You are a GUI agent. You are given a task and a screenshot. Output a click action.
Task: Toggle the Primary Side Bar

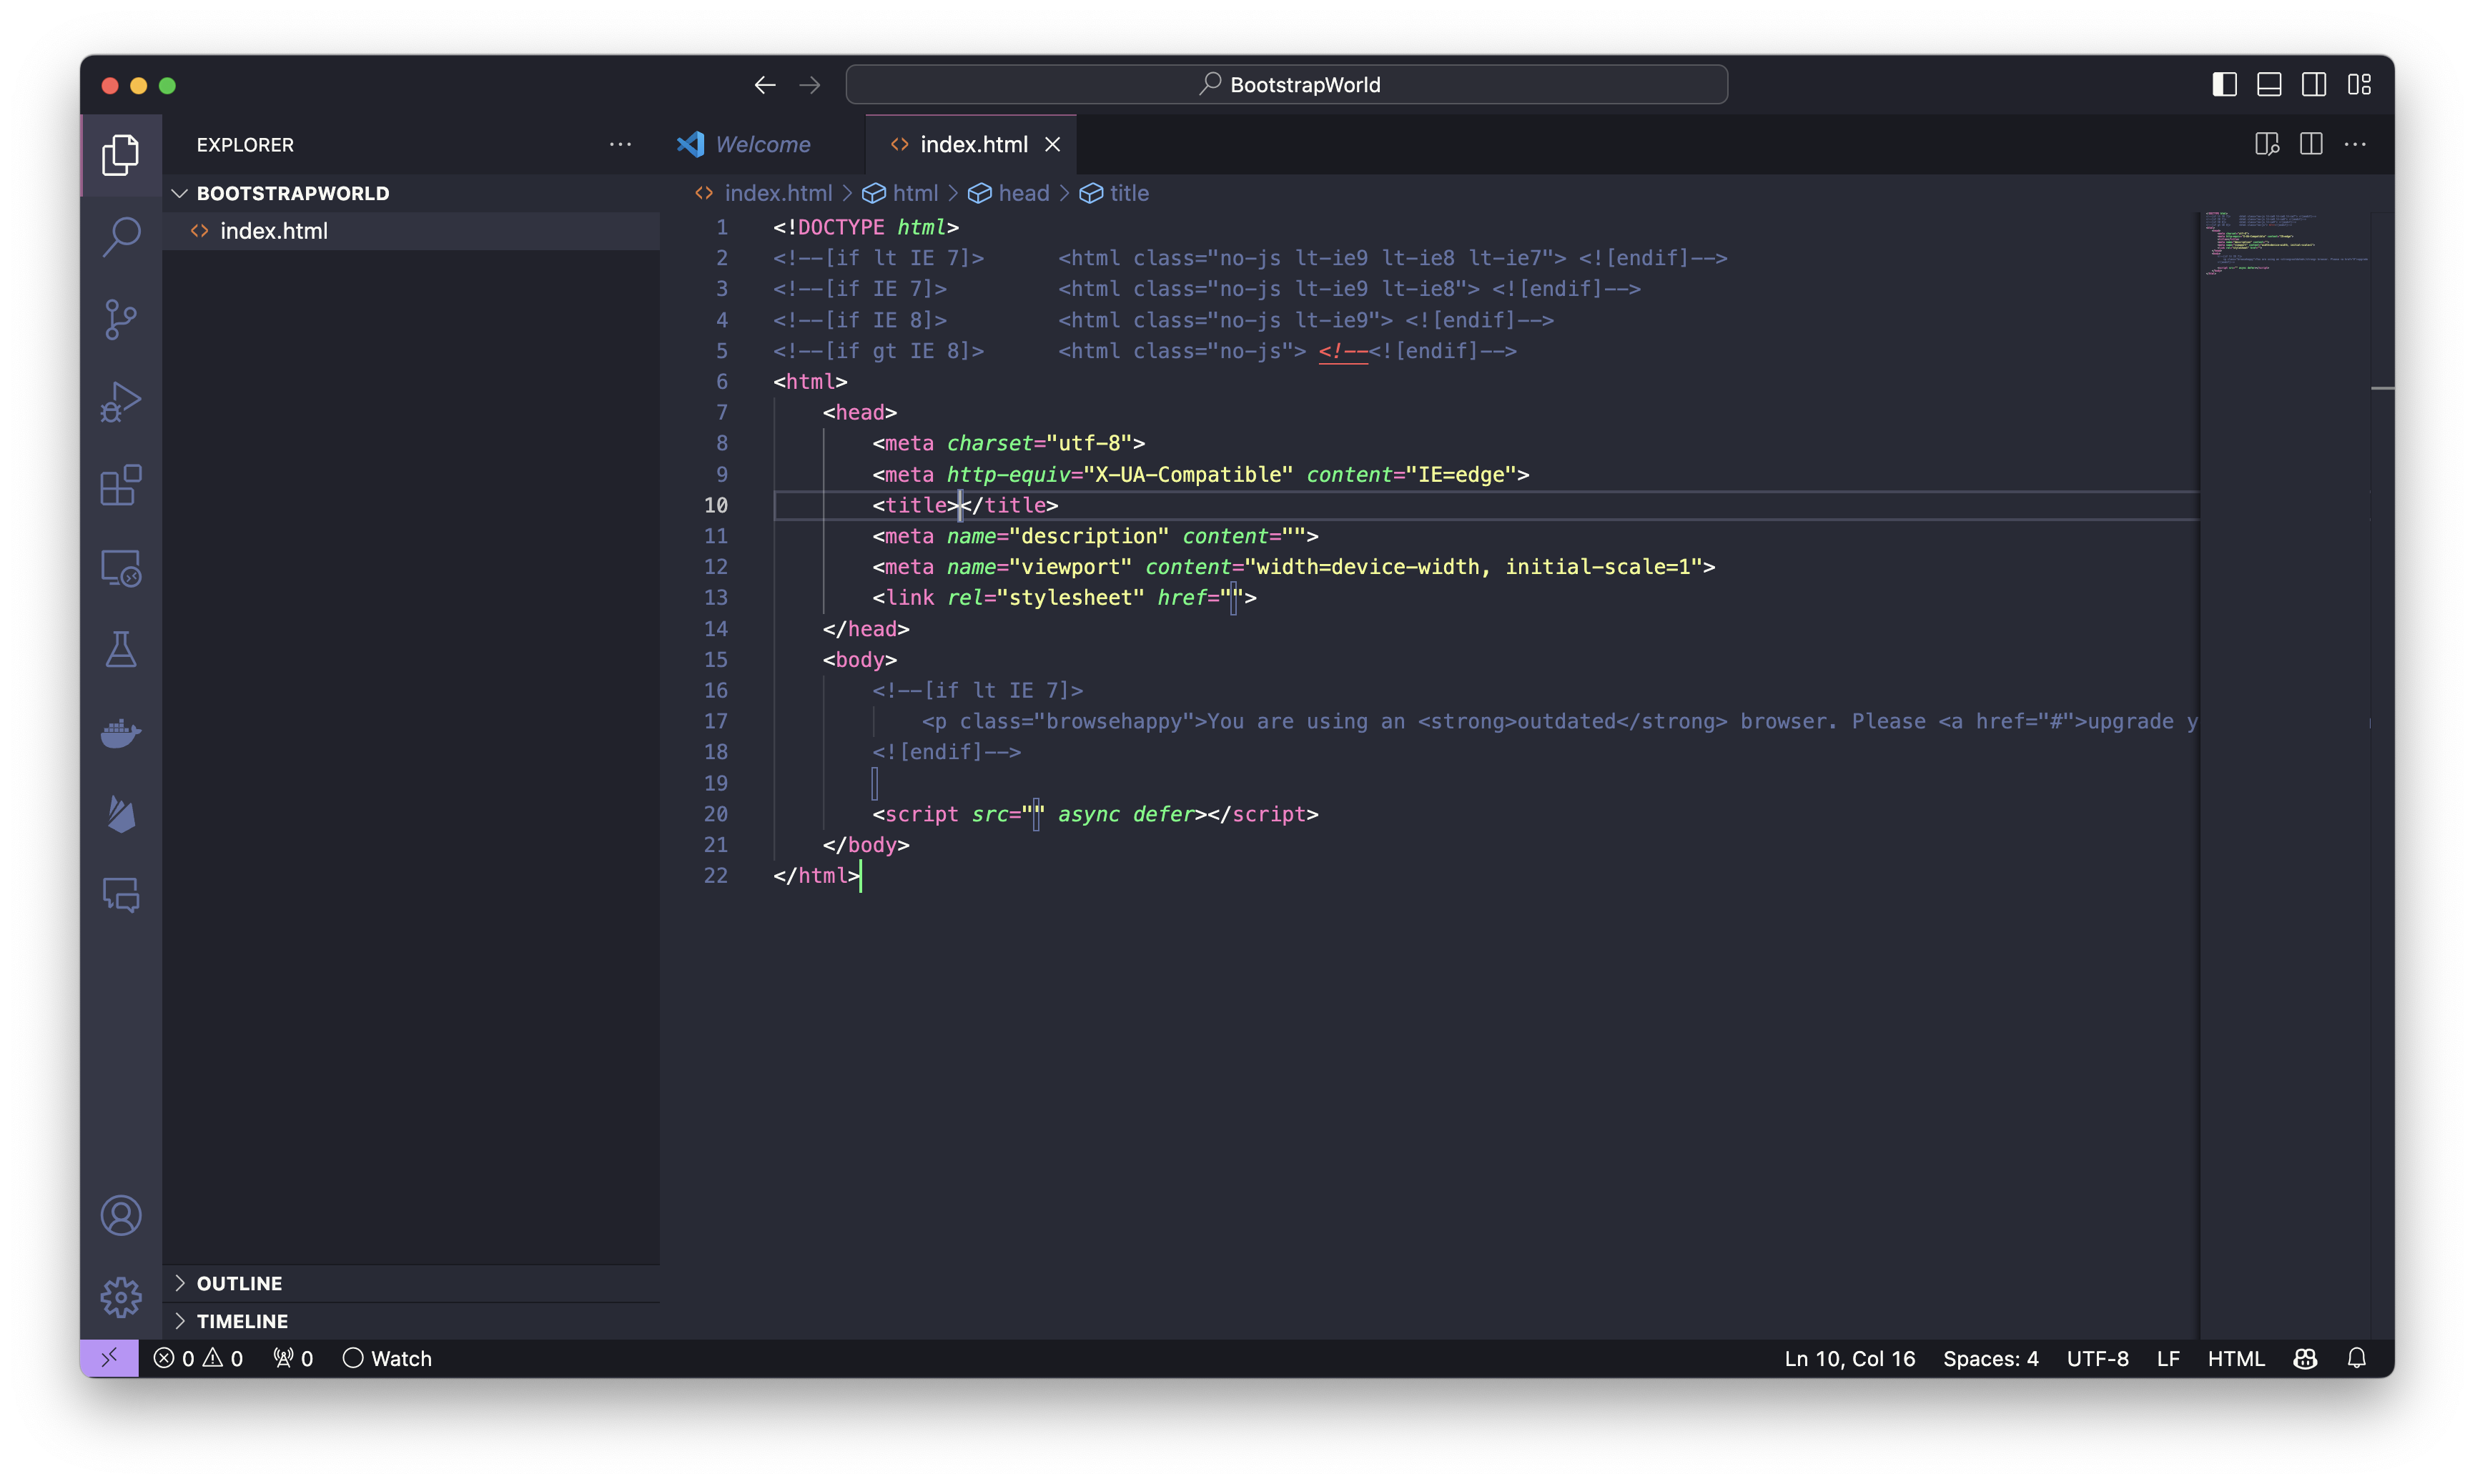coord(2223,84)
